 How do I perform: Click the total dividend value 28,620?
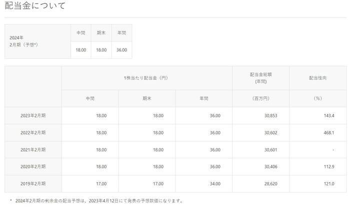(x=270, y=183)
